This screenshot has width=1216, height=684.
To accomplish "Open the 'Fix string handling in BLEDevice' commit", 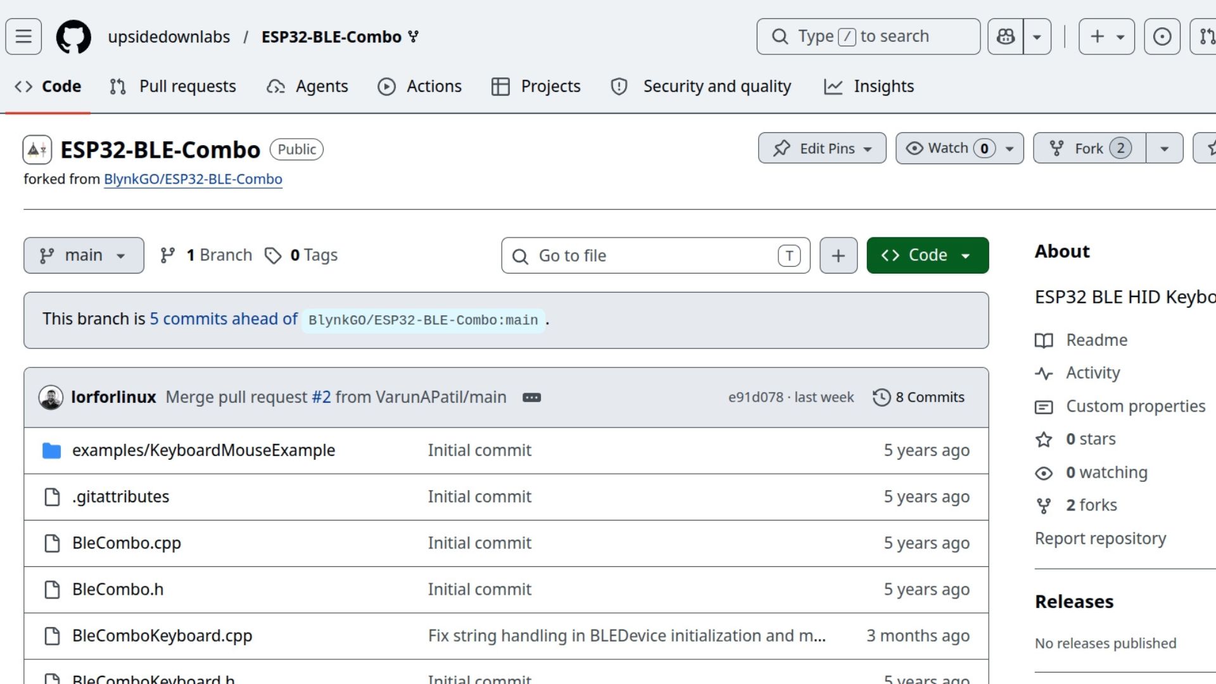I will tap(627, 635).
